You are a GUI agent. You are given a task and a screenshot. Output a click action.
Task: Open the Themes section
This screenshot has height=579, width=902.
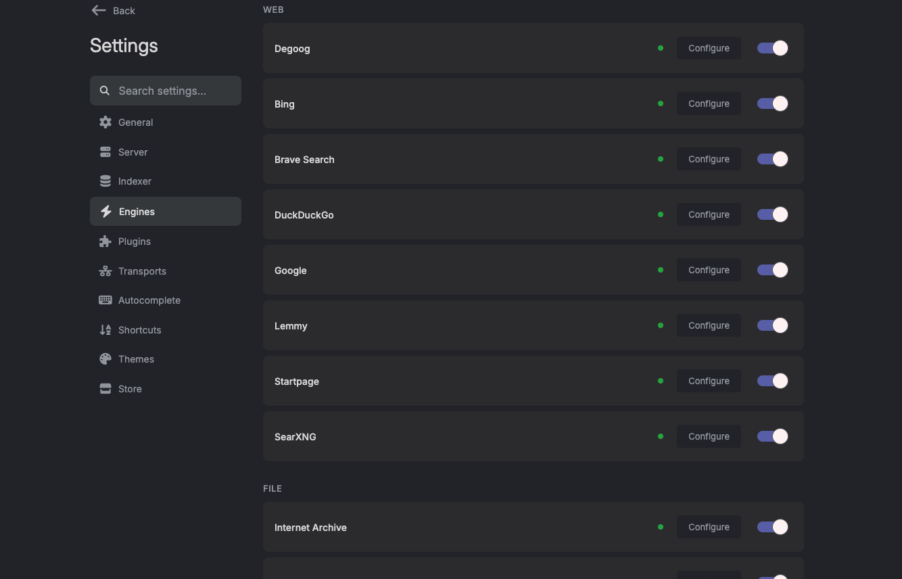tap(166, 359)
